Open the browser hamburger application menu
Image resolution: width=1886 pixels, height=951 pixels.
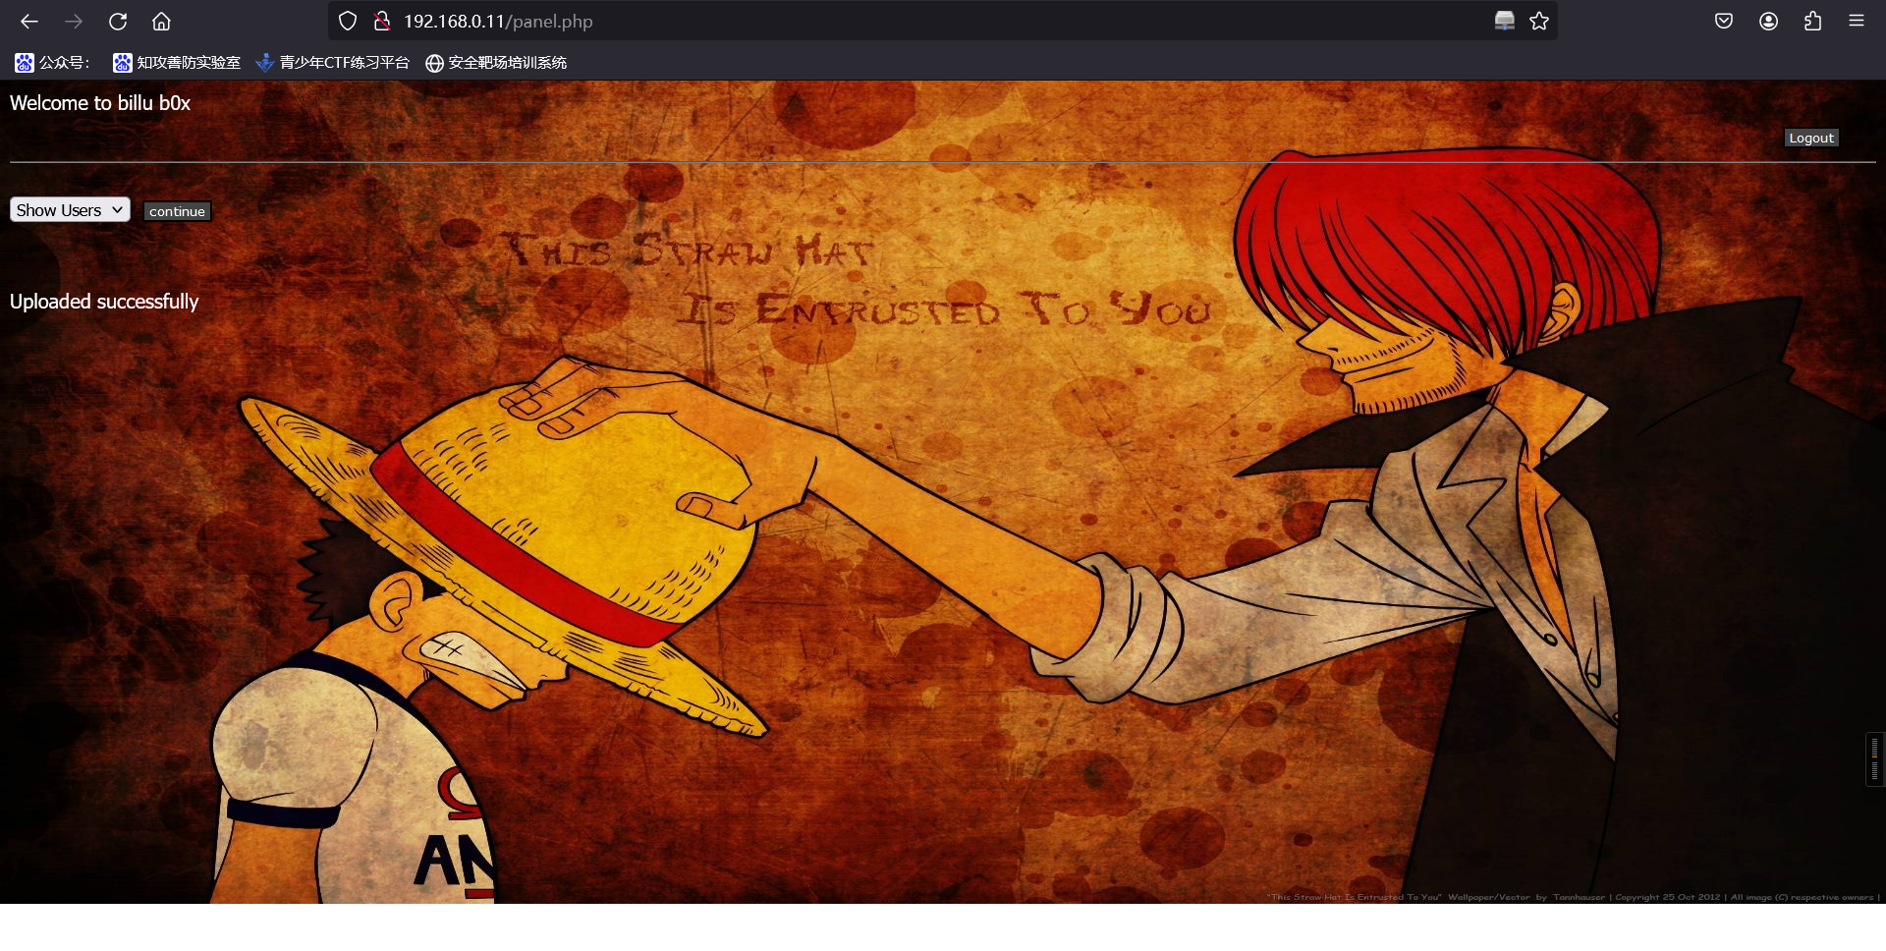coord(1857,21)
